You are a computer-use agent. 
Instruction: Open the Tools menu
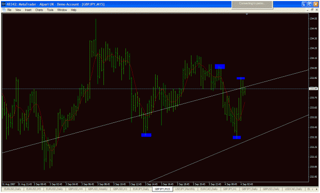50,10
